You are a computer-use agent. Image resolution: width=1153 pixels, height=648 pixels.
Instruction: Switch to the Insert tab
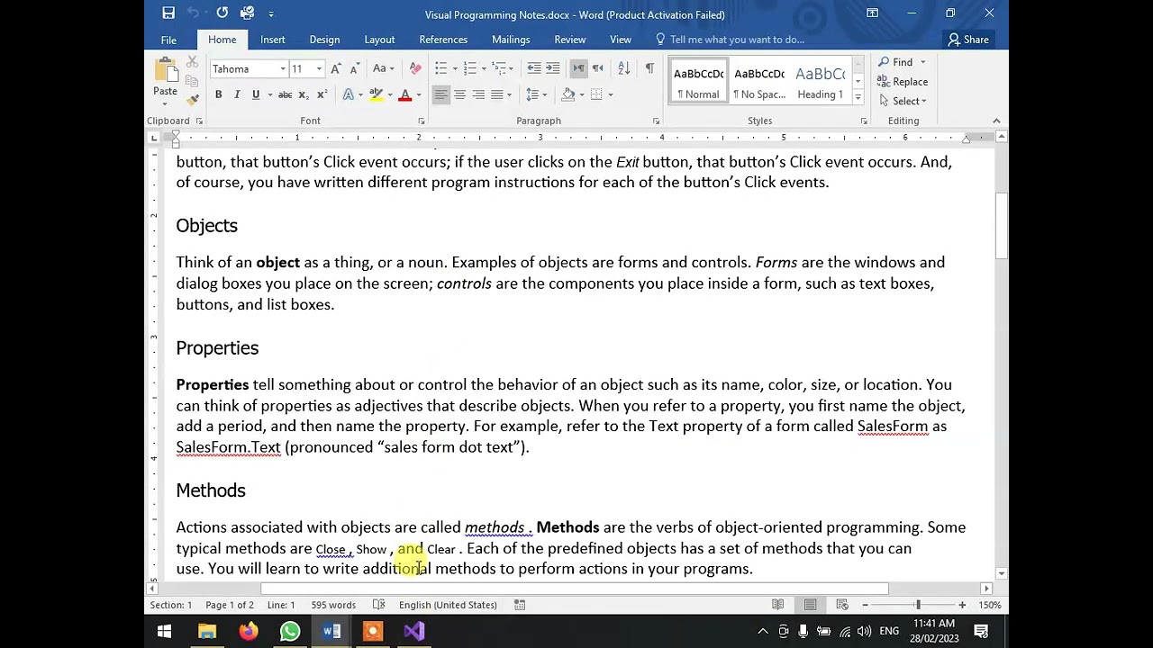coord(273,40)
